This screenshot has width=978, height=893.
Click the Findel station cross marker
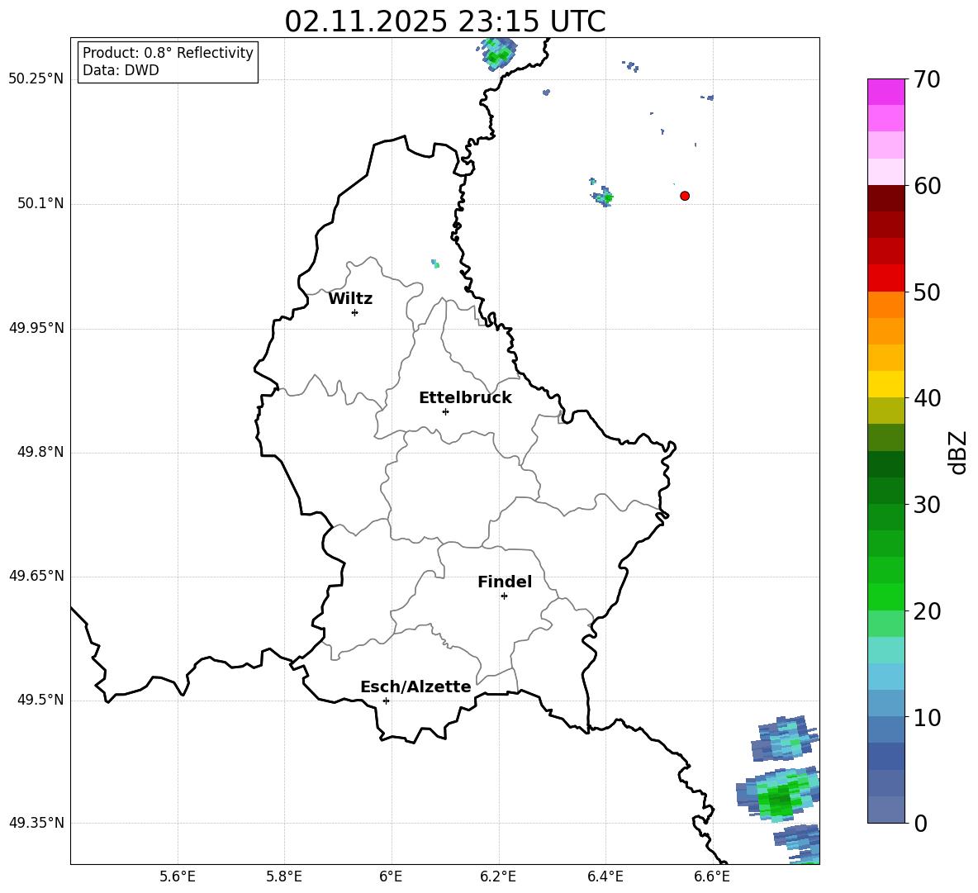tap(504, 596)
